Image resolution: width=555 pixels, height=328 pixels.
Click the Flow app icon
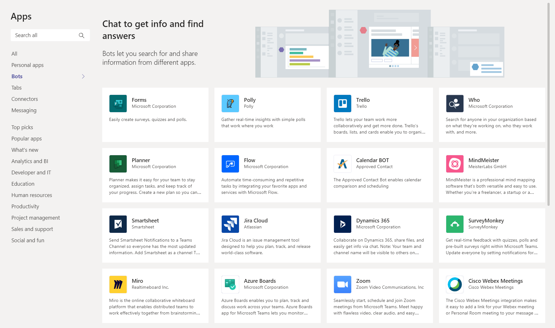pyautogui.click(x=230, y=164)
